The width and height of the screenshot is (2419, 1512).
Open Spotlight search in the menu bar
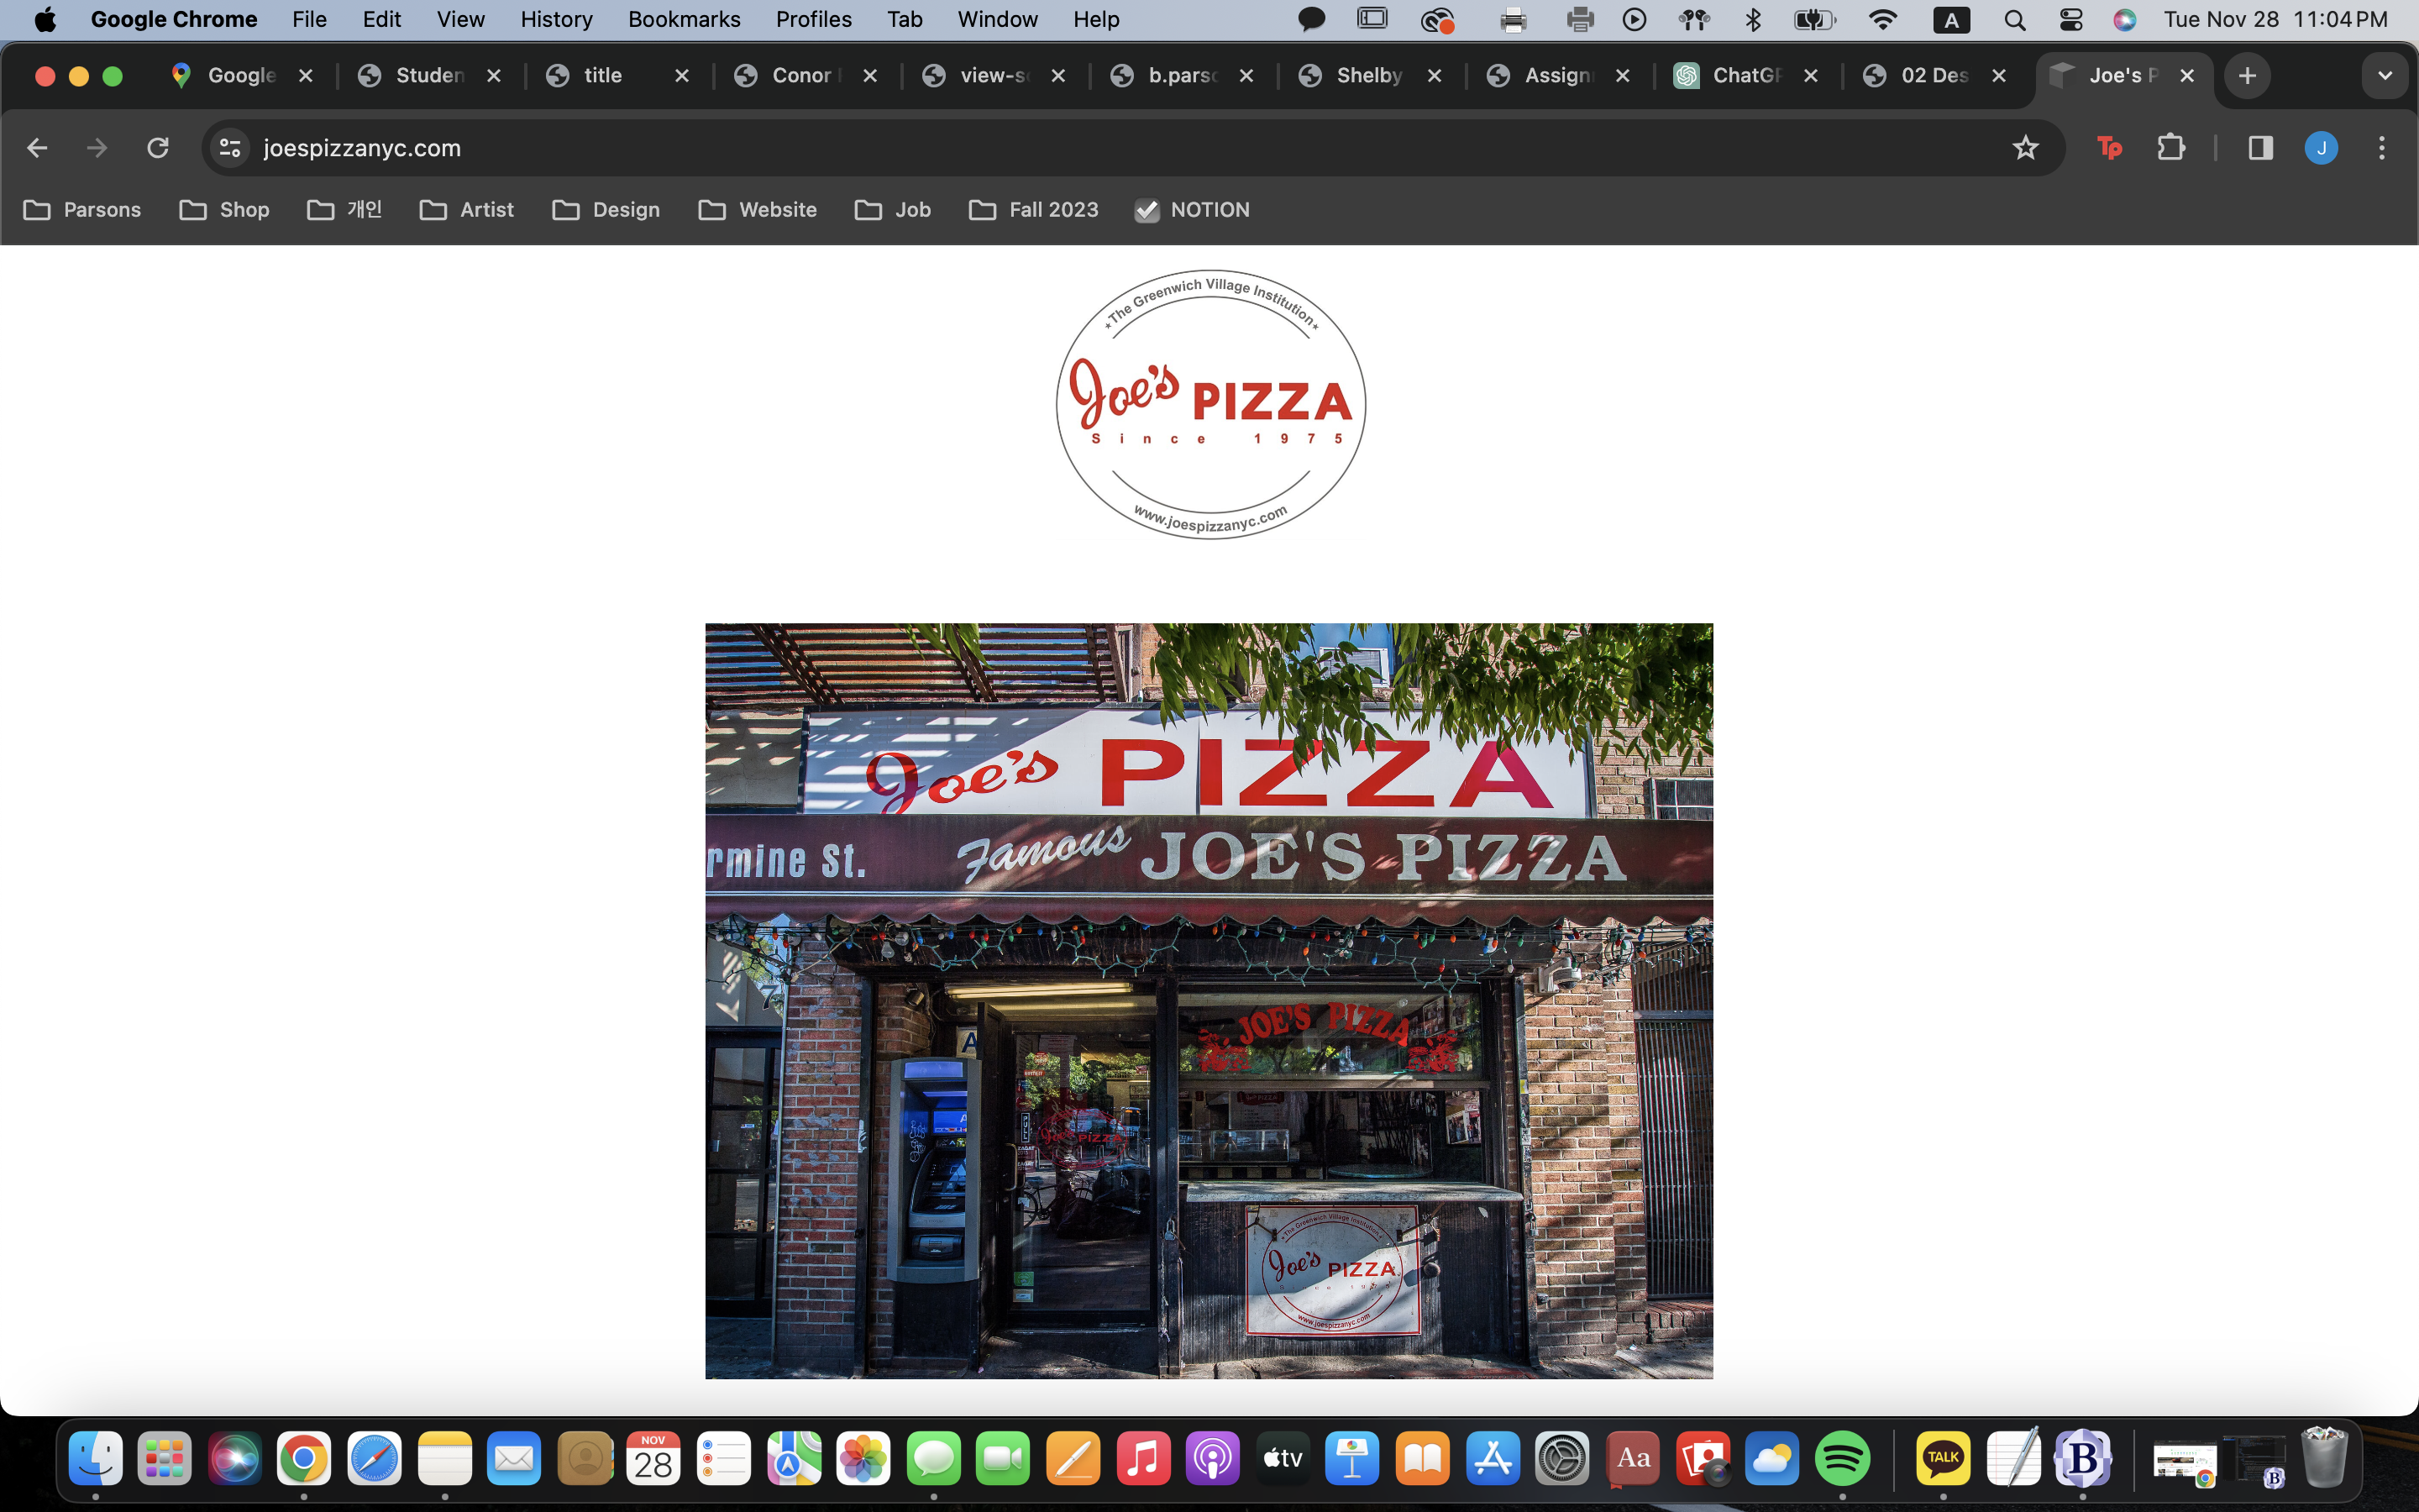click(x=2015, y=20)
